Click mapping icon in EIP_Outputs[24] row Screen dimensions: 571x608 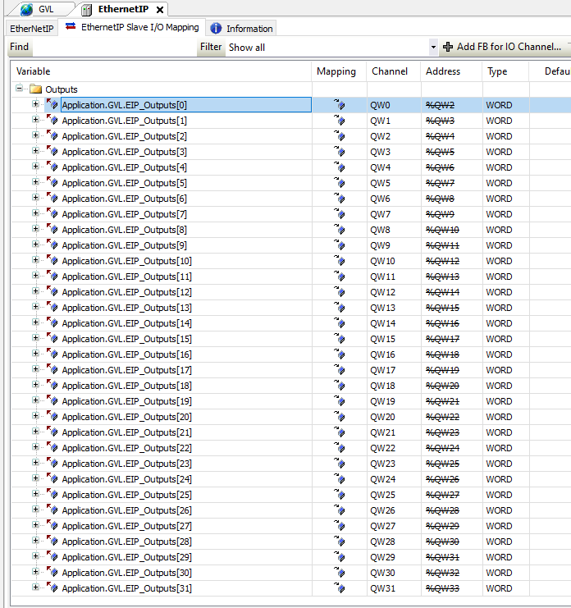pos(340,479)
